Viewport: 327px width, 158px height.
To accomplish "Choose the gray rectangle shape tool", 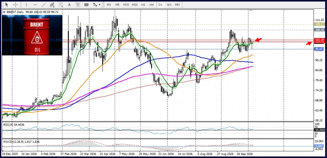I will point(86,5).
